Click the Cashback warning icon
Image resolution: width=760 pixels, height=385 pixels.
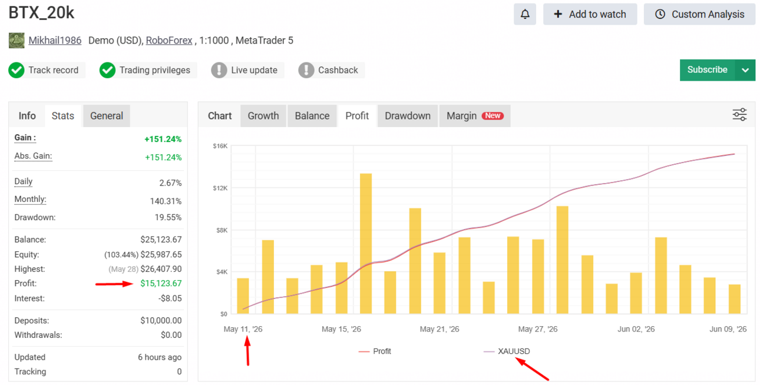tap(306, 70)
